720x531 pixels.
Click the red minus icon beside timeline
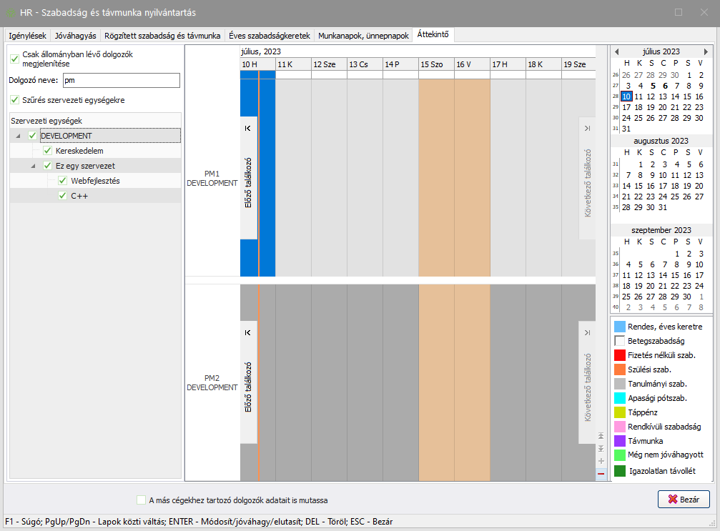click(x=601, y=473)
